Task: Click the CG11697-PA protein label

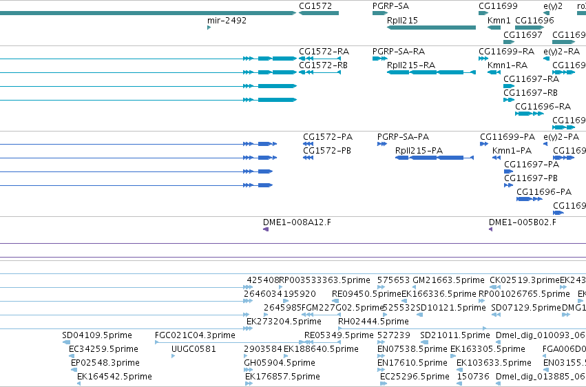Action: 532,165
